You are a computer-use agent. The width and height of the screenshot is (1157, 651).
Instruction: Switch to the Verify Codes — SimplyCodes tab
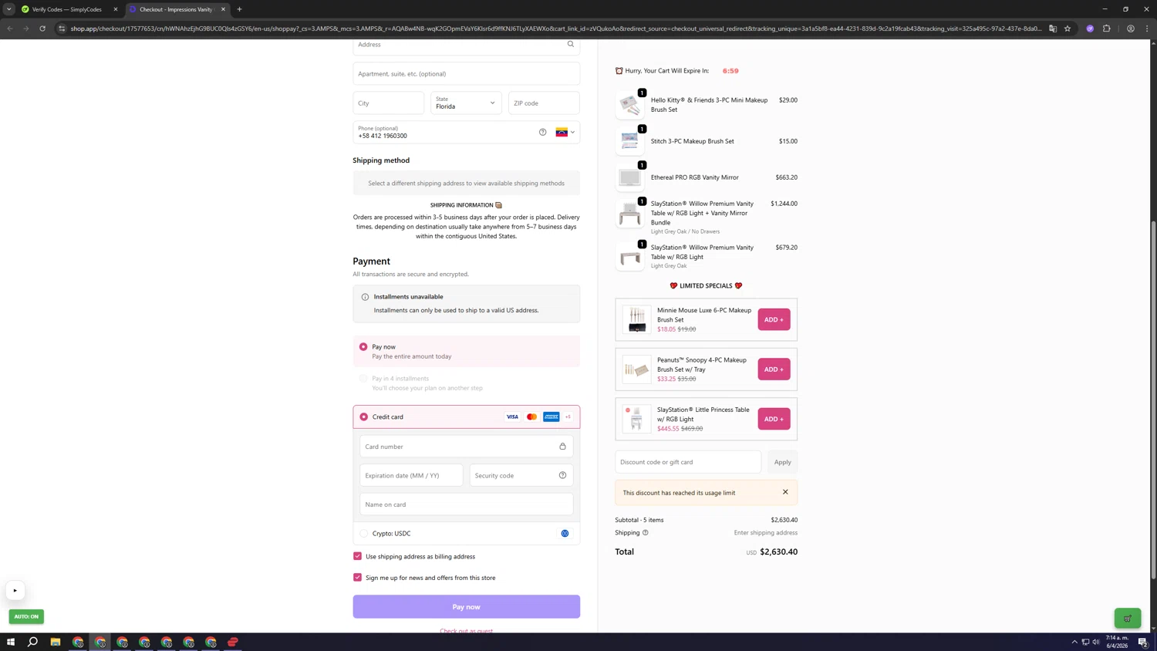tap(69, 9)
